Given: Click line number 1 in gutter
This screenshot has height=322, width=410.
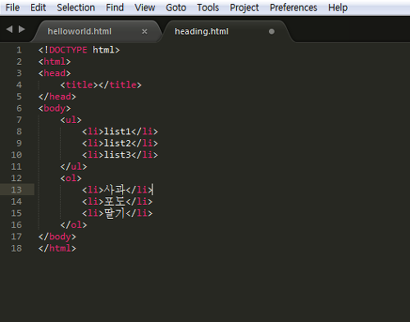Looking at the screenshot, I should pyautogui.click(x=19, y=50).
